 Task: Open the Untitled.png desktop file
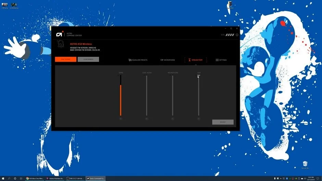click(x=14, y=5)
